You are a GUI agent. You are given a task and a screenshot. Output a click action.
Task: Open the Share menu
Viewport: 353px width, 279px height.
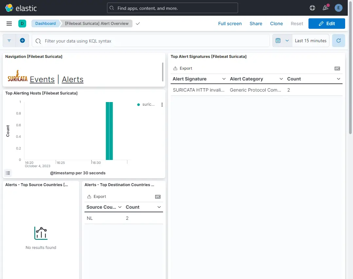coord(256,24)
